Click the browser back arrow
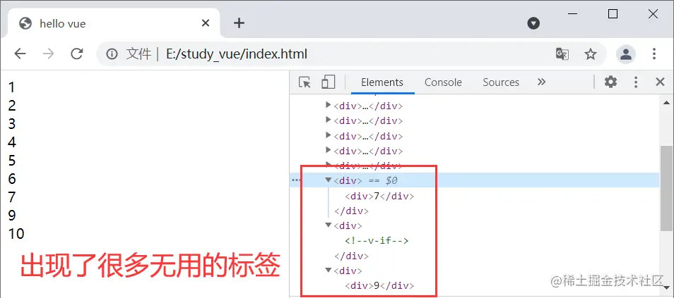Viewport: 674px width, 298px height. pos(20,54)
